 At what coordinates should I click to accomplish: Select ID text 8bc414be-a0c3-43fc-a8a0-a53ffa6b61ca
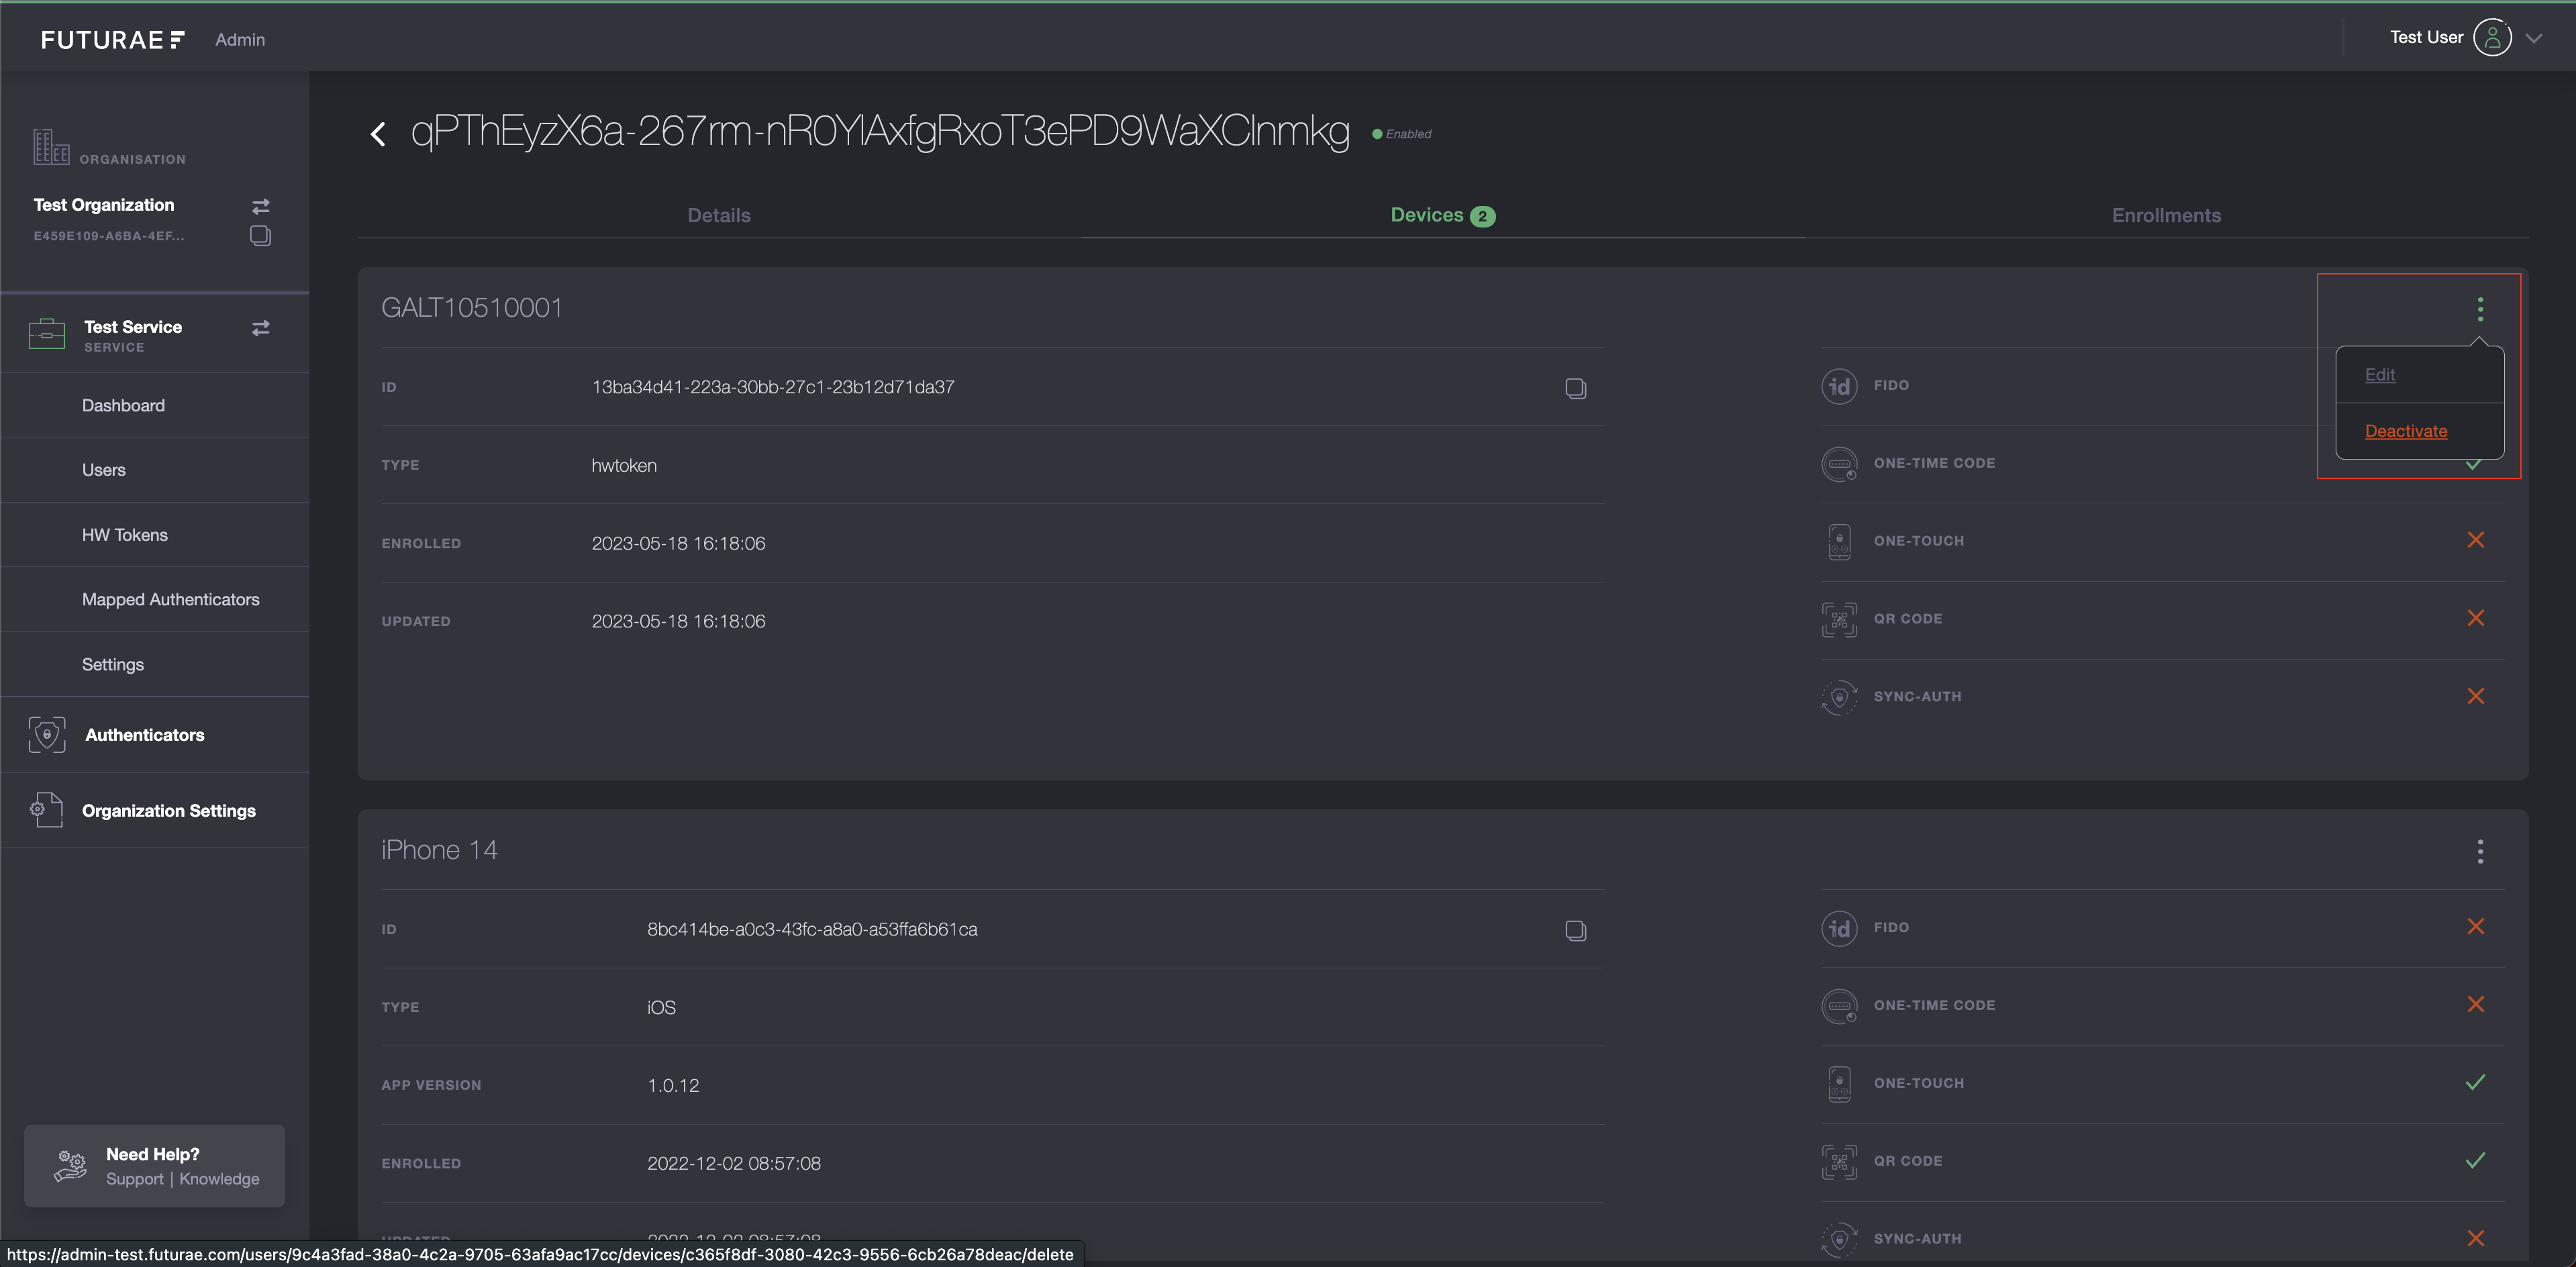point(812,929)
